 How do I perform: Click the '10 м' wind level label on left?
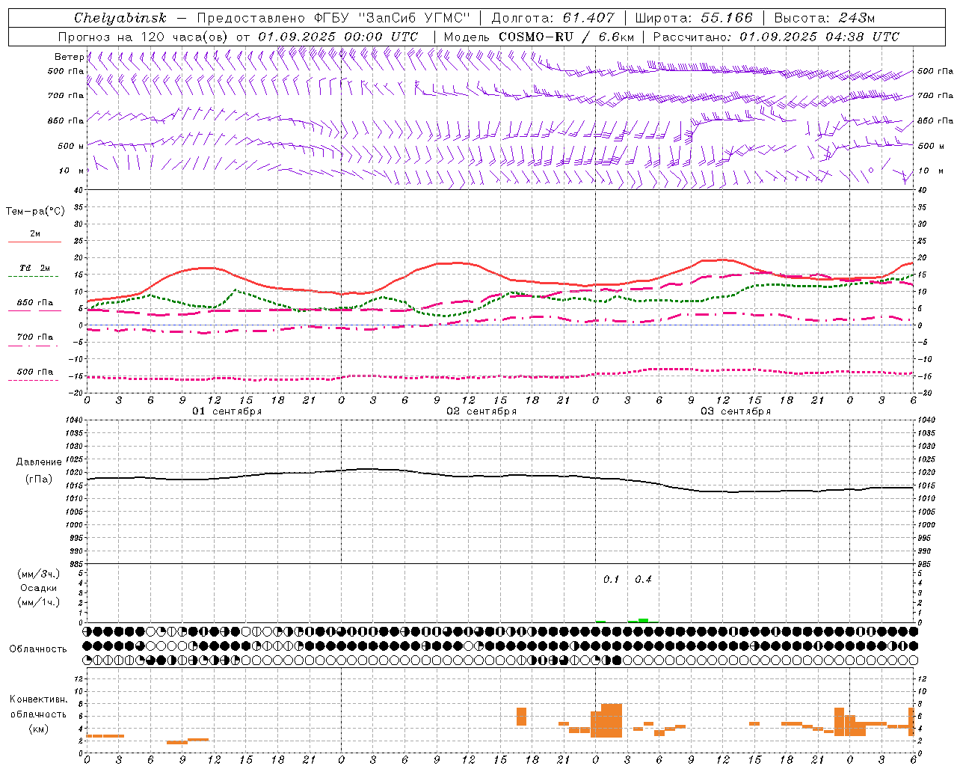click(72, 171)
